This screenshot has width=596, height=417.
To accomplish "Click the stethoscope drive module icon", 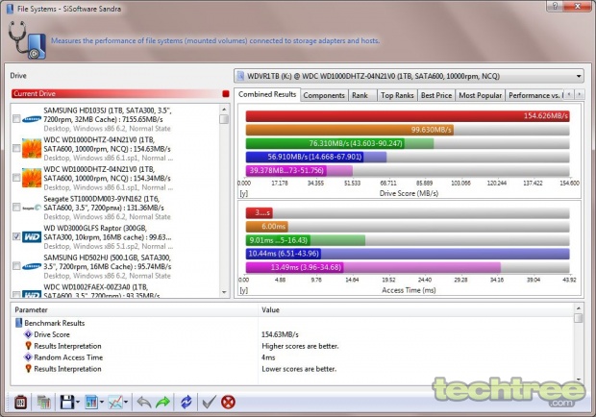I will 27,40.
